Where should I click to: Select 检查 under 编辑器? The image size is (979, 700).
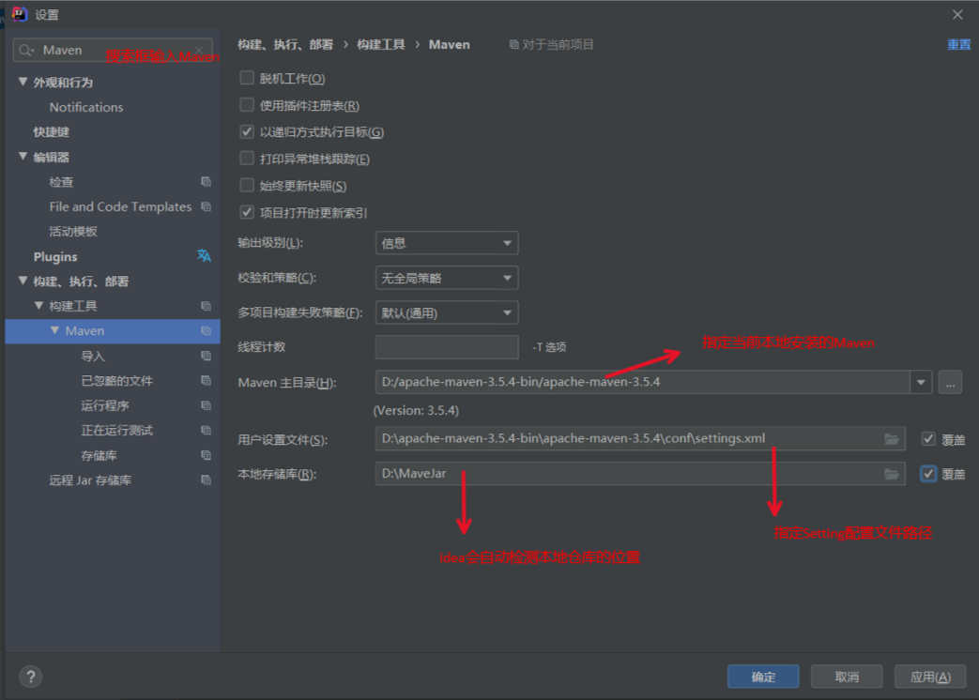(61, 181)
